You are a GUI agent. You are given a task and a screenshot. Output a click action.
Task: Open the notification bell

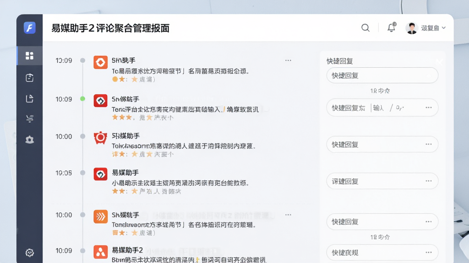pos(391,27)
